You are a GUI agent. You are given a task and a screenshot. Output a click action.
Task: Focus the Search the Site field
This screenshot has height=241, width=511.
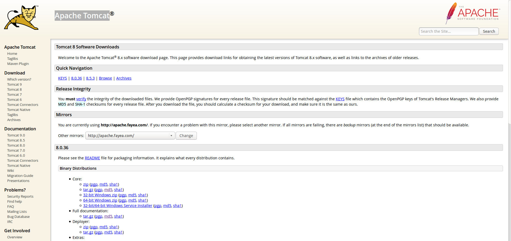(x=449, y=31)
